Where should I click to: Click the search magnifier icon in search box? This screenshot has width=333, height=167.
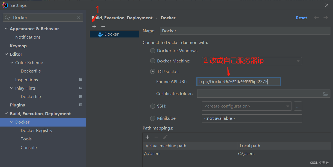8,18
